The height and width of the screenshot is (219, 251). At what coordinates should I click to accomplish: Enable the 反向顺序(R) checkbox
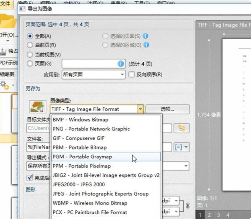tap(132, 75)
